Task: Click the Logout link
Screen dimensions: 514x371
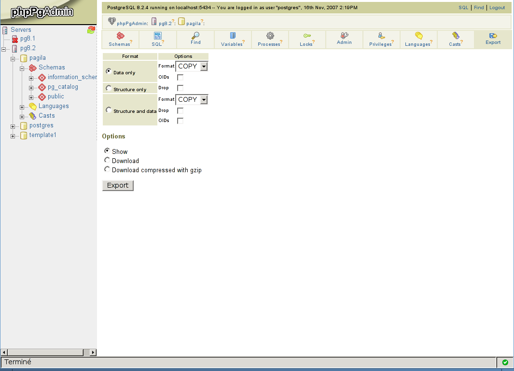Action: point(497,8)
